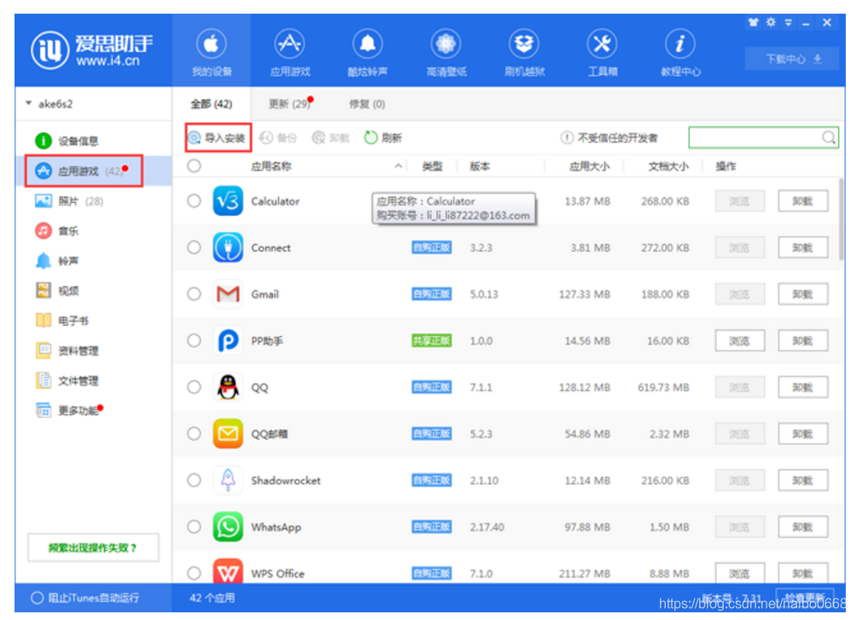The image size is (856, 620).
Task: Select the Calculator row radio button
Action: point(194,201)
